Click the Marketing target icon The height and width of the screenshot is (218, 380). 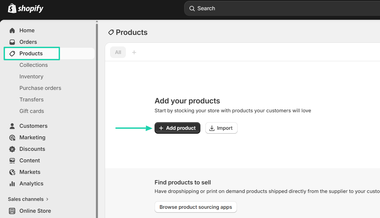(x=12, y=138)
